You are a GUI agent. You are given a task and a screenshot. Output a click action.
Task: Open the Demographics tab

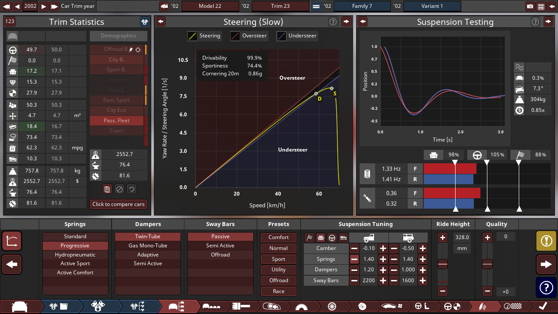[118, 36]
